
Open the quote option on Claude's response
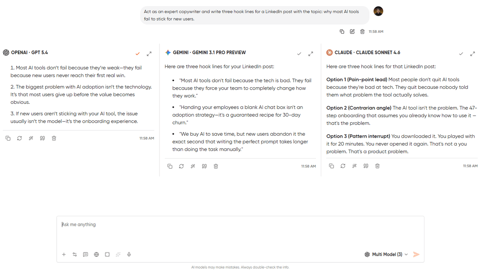[x=366, y=166]
